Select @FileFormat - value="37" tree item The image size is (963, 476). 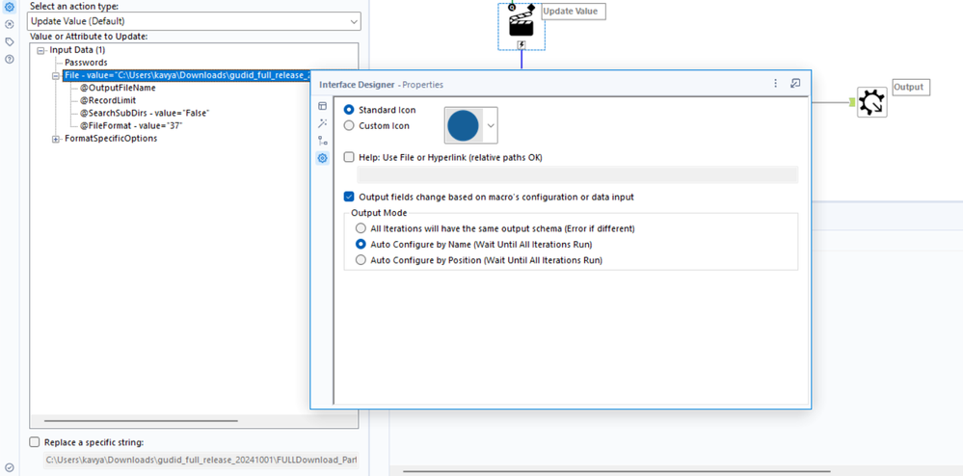click(131, 126)
